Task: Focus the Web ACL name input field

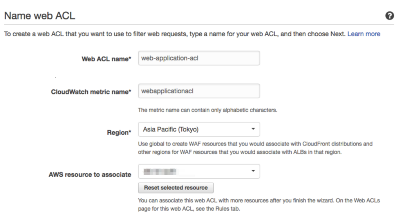Action: point(199,58)
